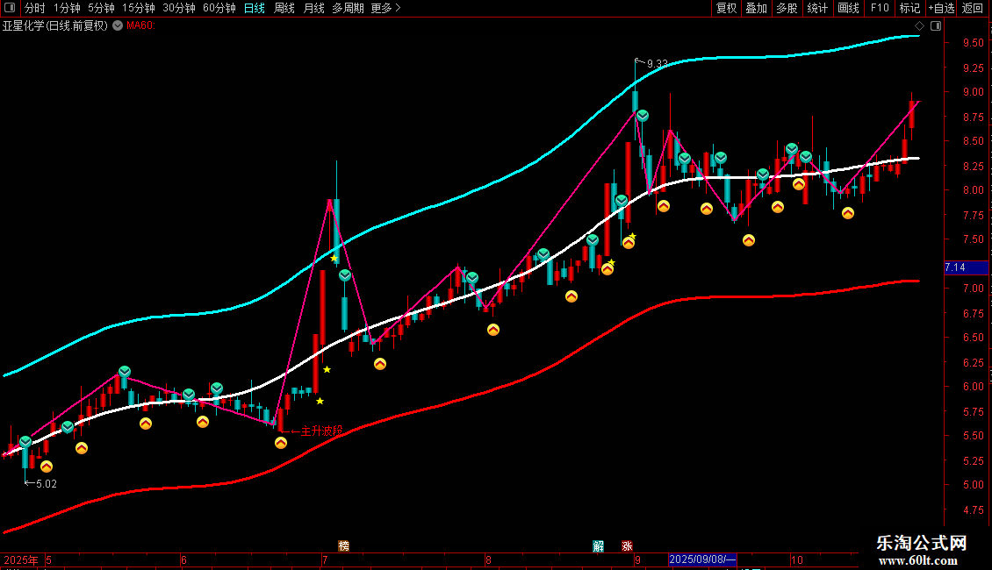Click the 5.02 low price label
Screen dimensions: 992x570
(47, 484)
